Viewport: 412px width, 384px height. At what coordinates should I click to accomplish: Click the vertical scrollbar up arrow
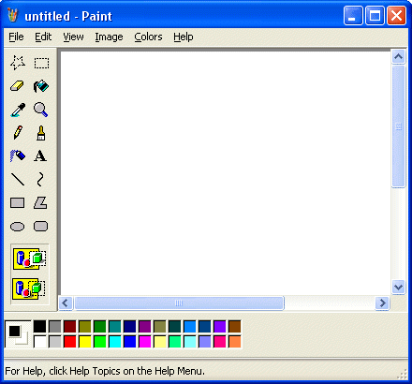pyautogui.click(x=399, y=56)
